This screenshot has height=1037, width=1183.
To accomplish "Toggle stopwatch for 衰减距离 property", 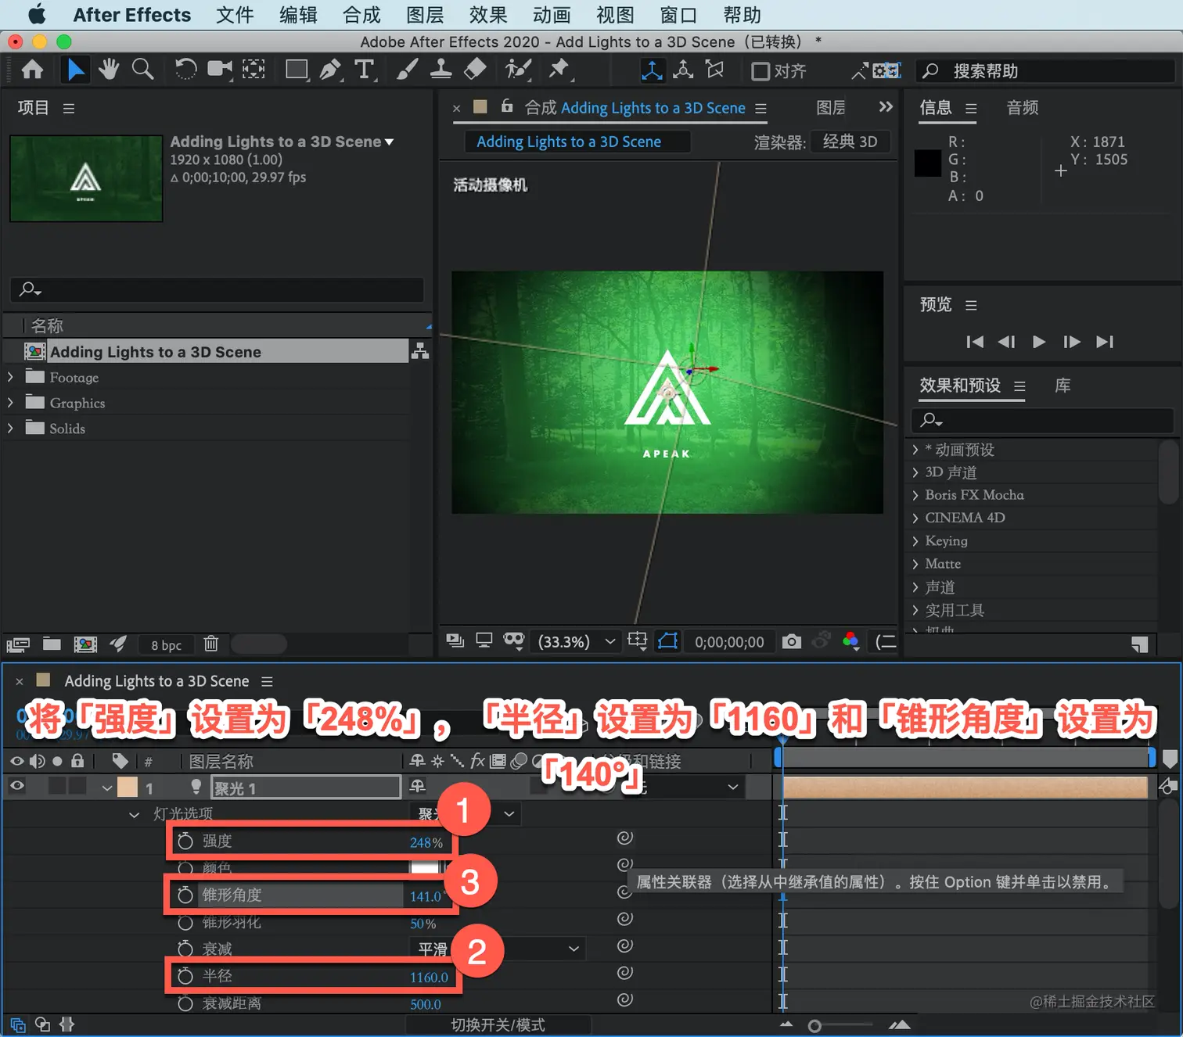I will coord(185,1003).
